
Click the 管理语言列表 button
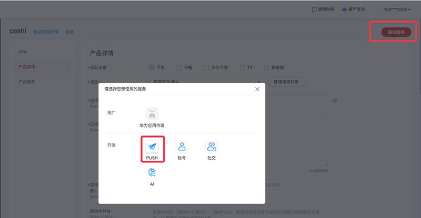(286, 82)
